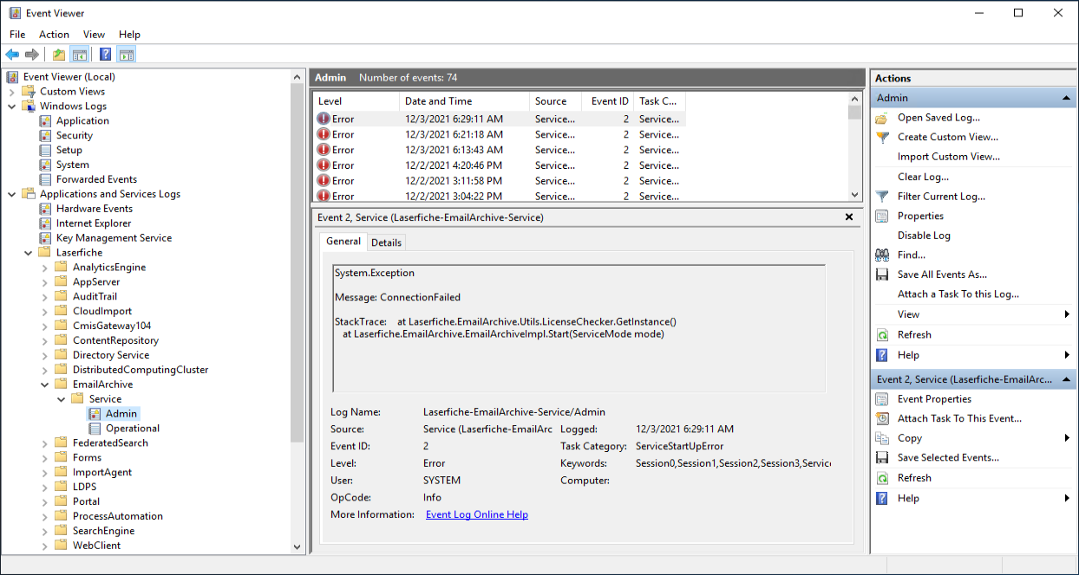The image size is (1079, 575).
Task: Sort events by Event ID column header
Action: click(607, 101)
